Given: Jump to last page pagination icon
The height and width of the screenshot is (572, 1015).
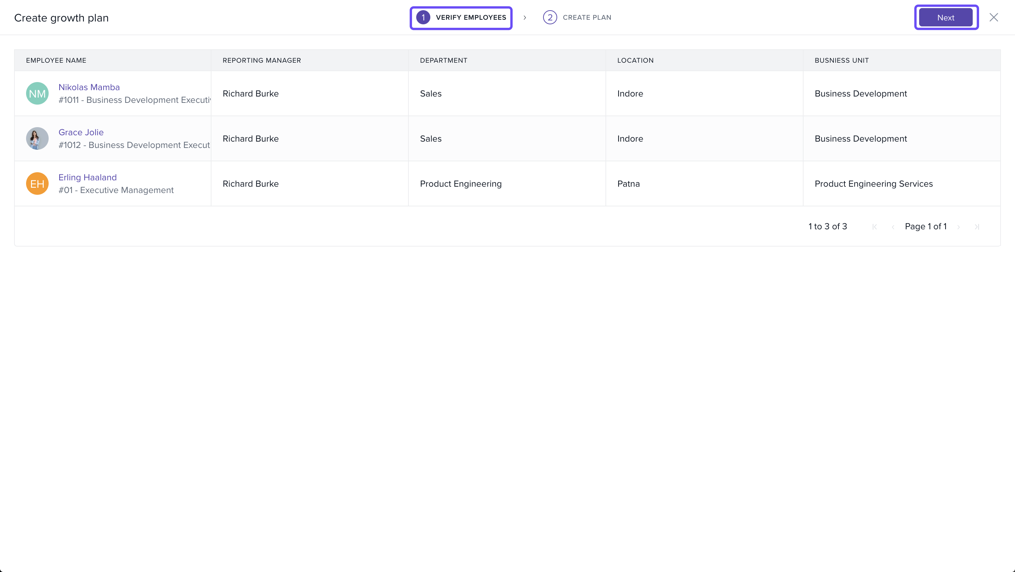Looking at the screenshot, I should [977, 227].
